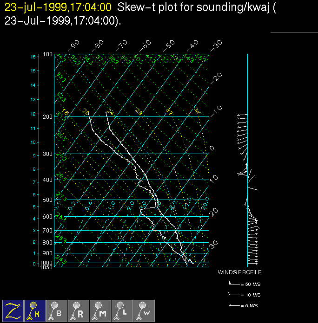The width and height of the screenshot is (318, 323).
Task: Click the 5 M/S wind barb legend
Action: 245,305
